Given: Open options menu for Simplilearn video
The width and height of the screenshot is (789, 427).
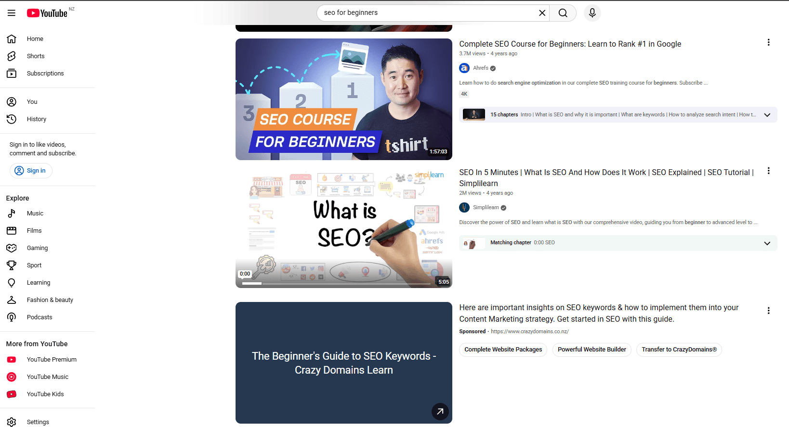Looking at the screenshot, I should 768,171.
